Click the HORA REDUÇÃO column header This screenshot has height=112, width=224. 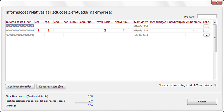point(176,22)
